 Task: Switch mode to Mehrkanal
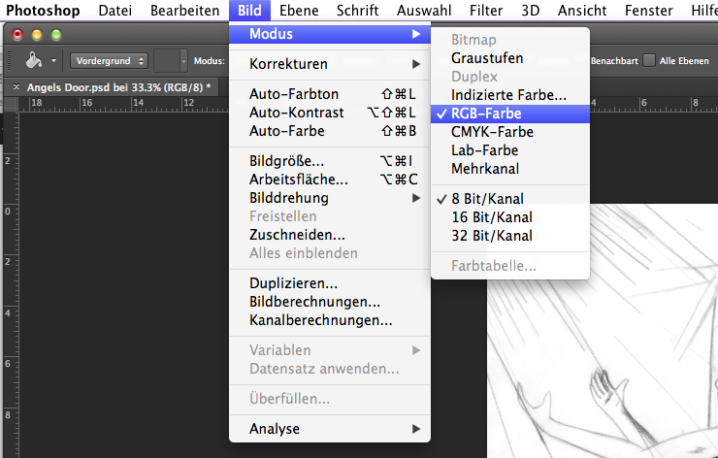[510, 169]
